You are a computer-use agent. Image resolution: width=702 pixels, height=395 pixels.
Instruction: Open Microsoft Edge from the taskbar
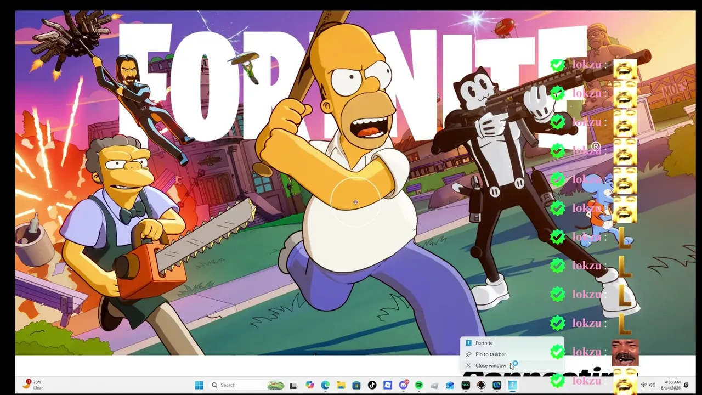tap(325, 385)
